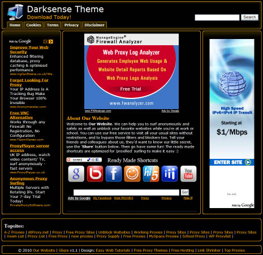Open School Proxy topsite link
263x255 pixels.
coord(193,236)
